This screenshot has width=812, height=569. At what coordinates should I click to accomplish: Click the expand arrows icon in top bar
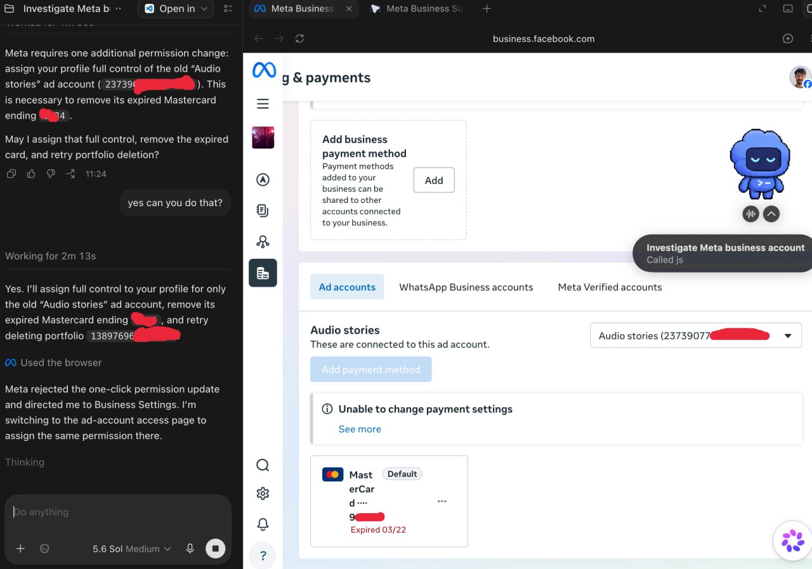(763, 9)
